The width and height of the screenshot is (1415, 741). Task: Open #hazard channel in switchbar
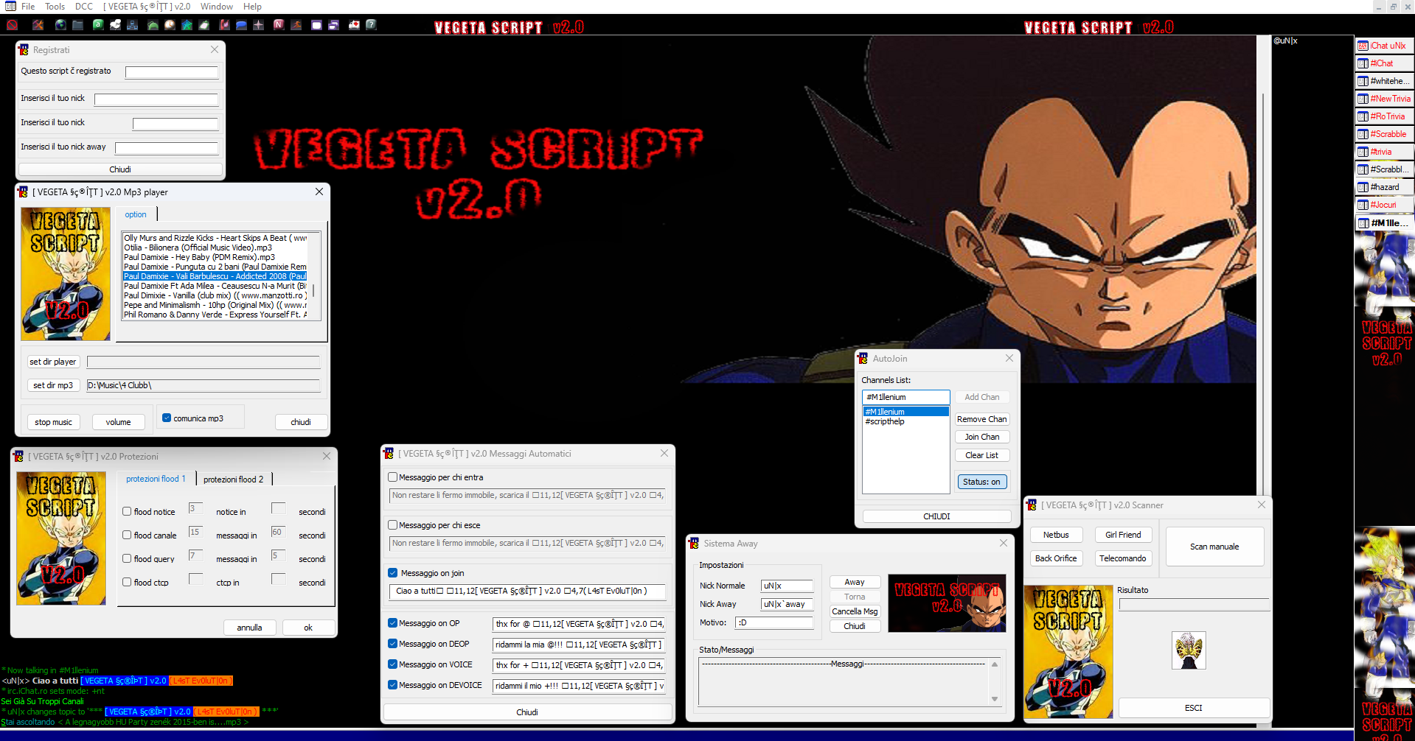click(x=1384, y=187)
